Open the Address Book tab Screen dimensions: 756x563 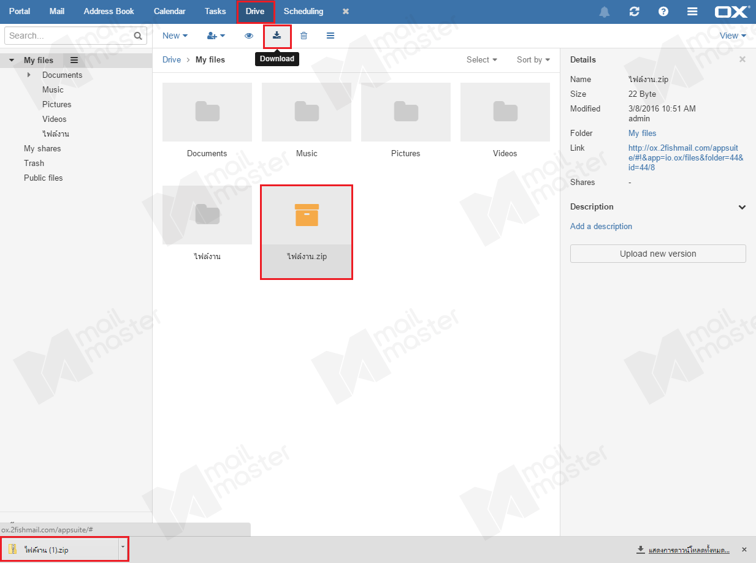(109, 12)
